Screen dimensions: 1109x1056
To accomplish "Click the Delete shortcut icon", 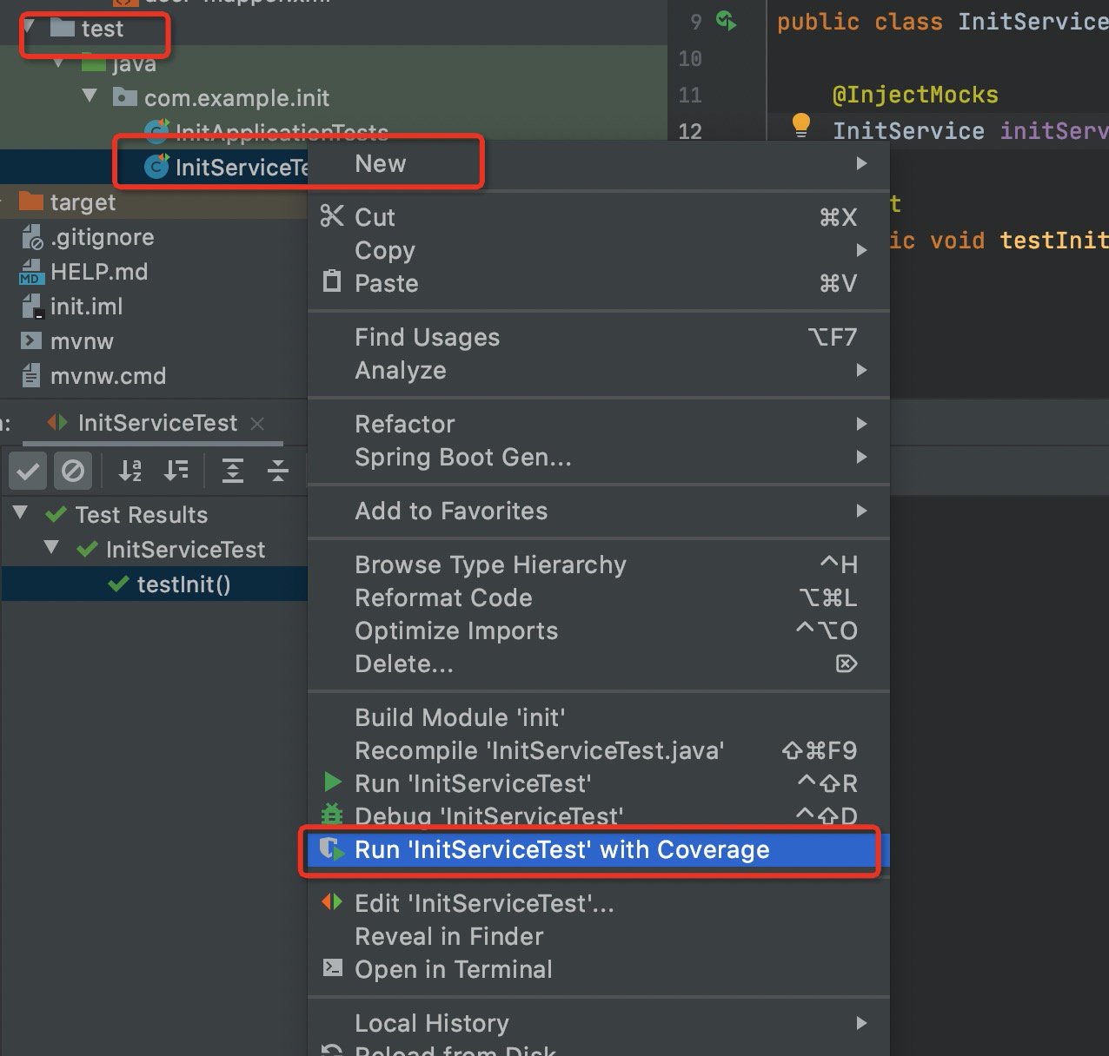I will pos(847,664).
